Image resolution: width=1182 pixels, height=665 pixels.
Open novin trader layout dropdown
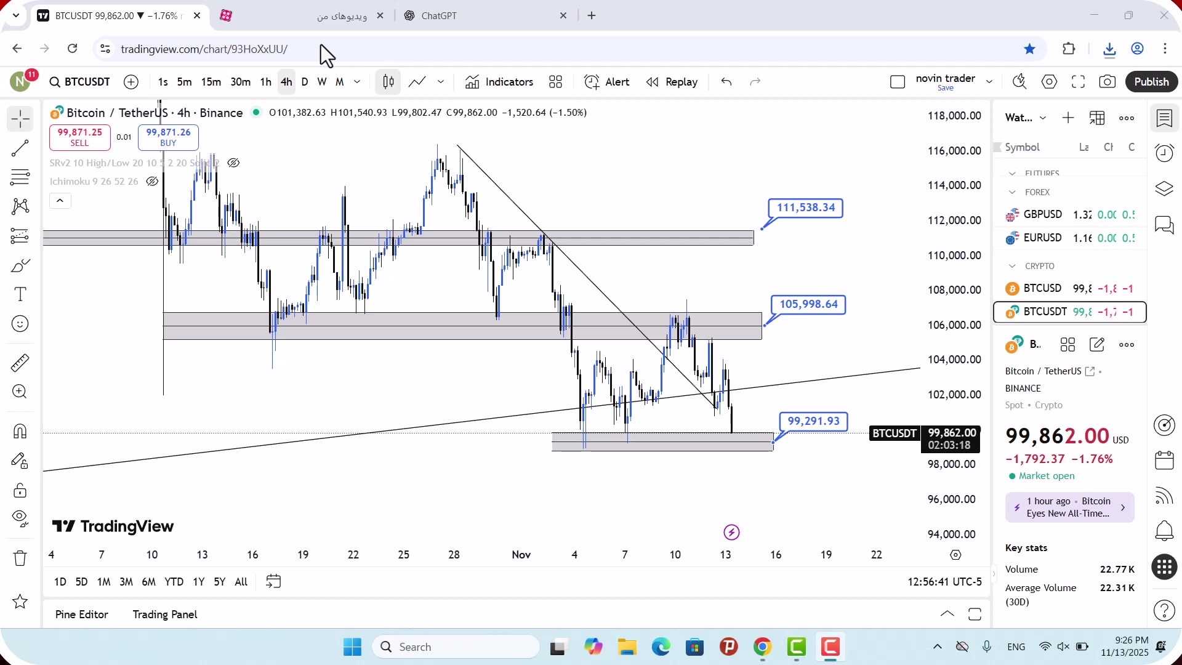pos(989,82)
